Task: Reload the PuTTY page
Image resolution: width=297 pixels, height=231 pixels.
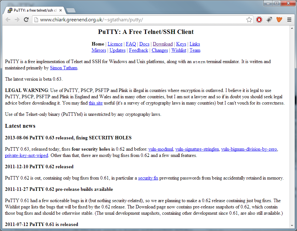Action: pyautogui.click(x=26, y=19)
